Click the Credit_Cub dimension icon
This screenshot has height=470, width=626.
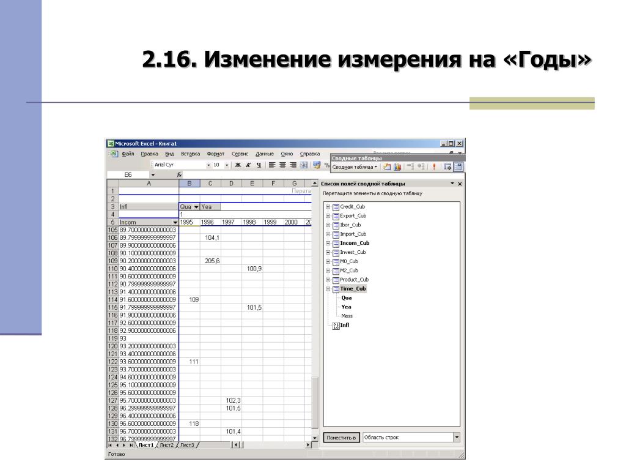pos(336,207)
